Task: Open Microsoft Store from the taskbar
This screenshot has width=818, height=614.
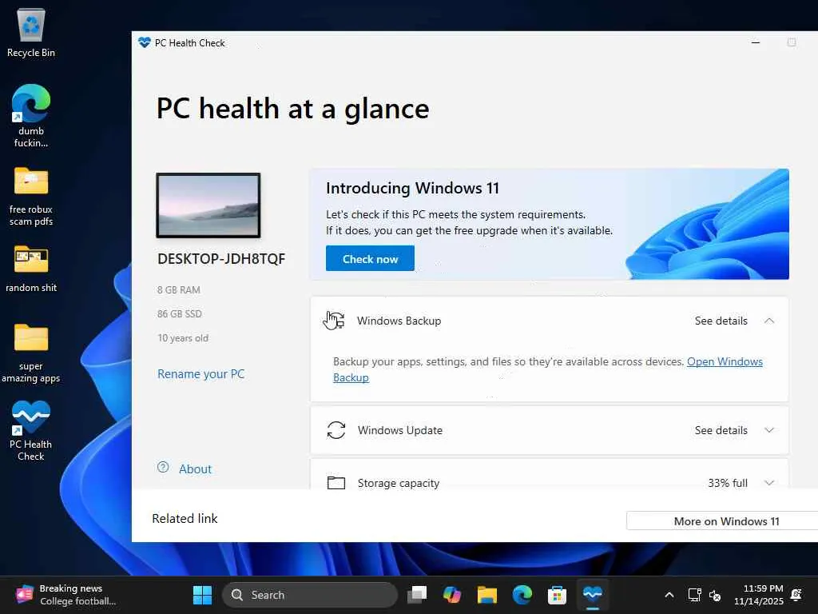Action: coord(557,595)
